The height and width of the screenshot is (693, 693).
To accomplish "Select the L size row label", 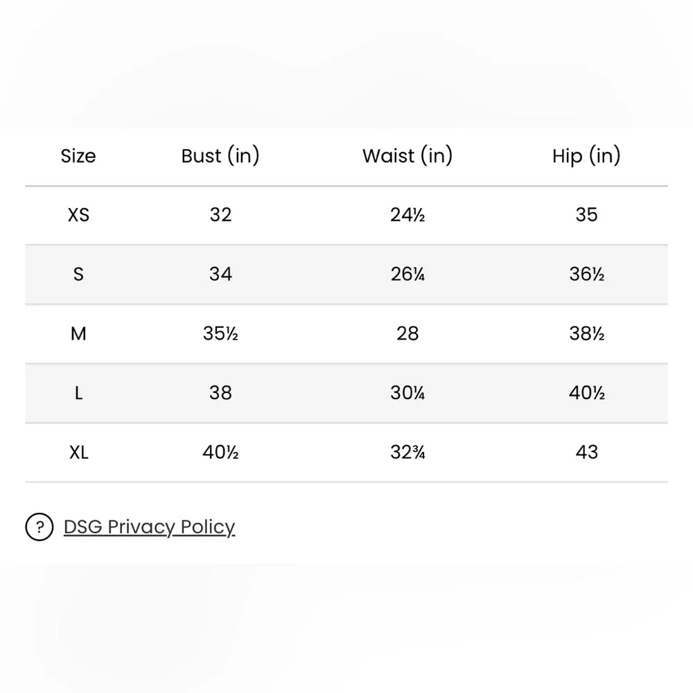I will click(x=78, y=394).
